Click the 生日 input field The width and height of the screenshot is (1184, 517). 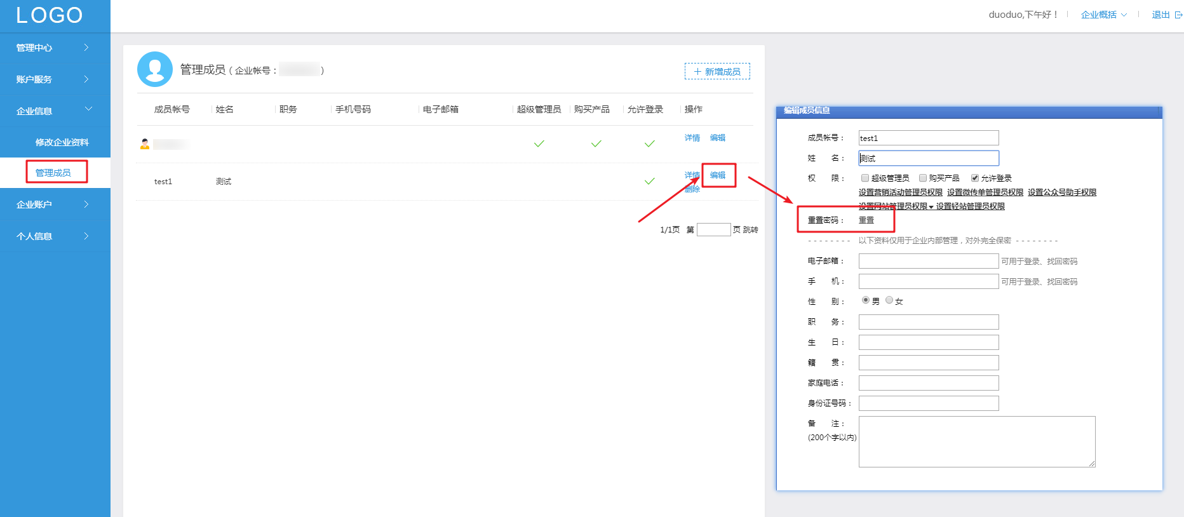pyautogui.click(x=929, y=342)
